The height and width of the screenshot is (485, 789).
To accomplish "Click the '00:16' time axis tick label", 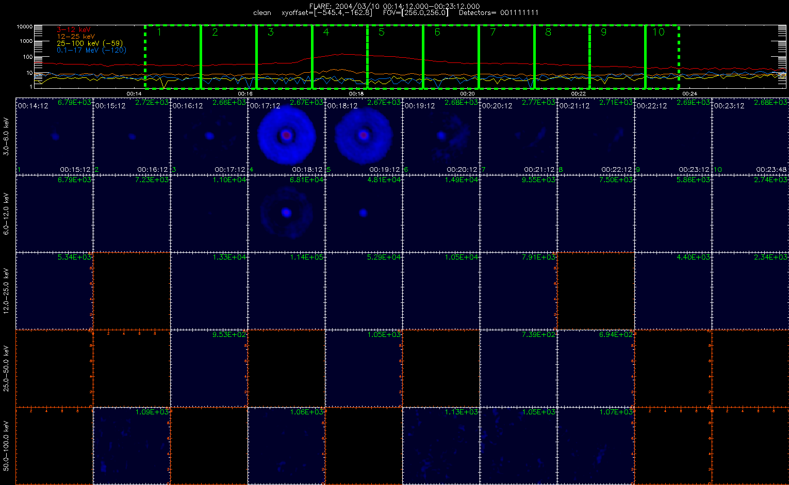I will pos(245,94).
